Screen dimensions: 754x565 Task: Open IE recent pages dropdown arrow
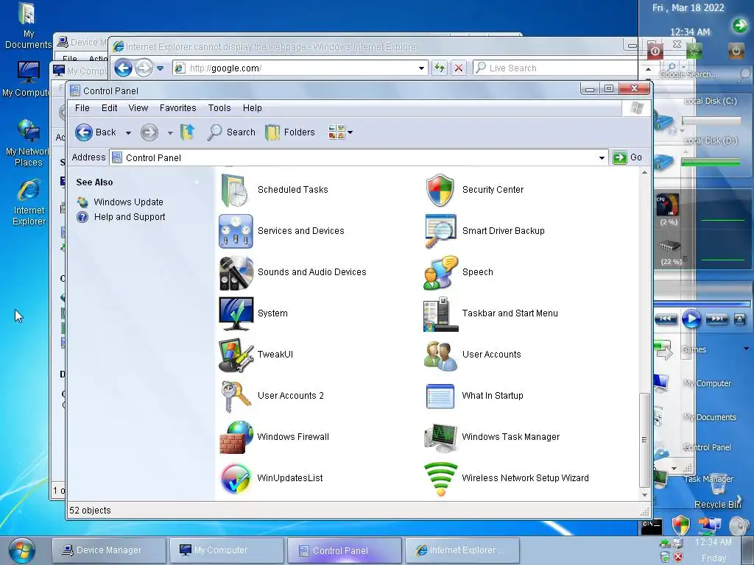pos(160,68)
